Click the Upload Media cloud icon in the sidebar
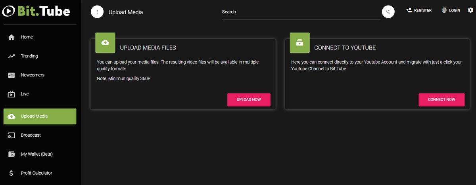 [x=12, y=116]
